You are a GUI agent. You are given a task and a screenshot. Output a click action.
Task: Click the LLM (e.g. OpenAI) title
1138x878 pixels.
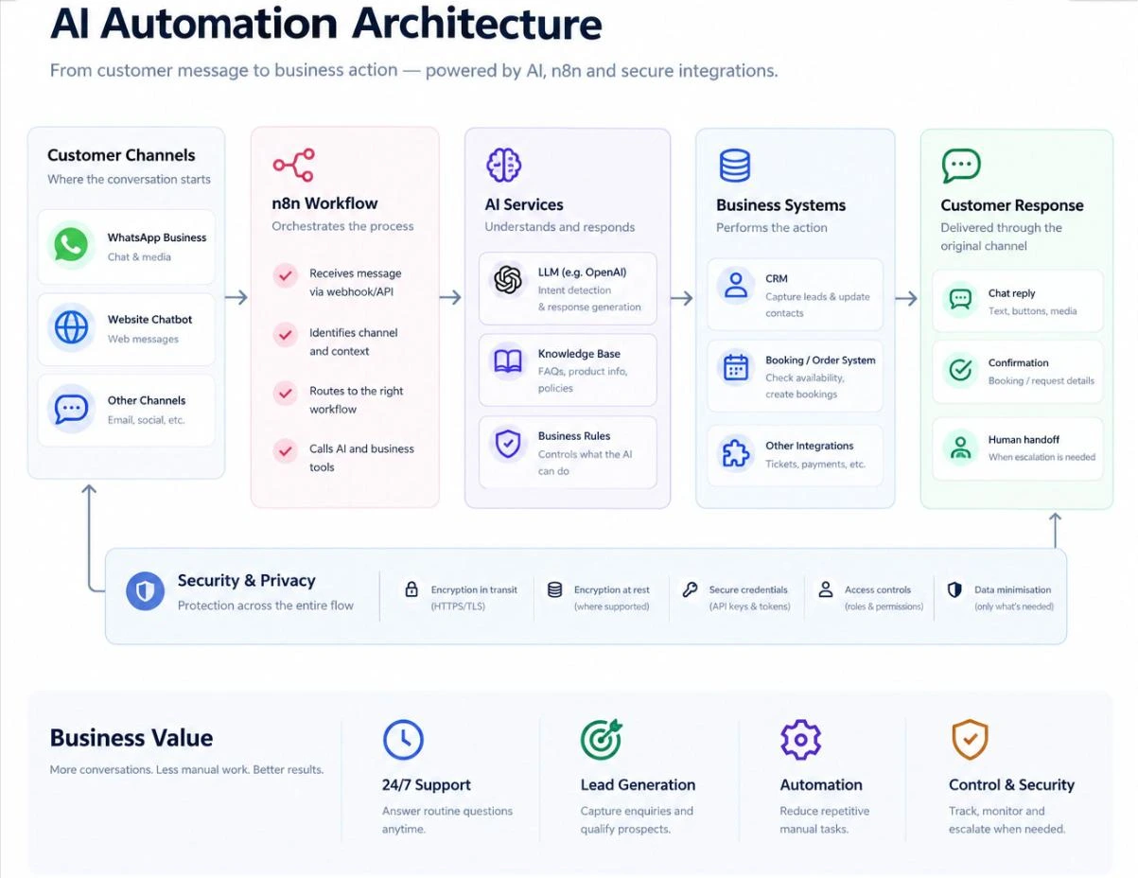[582, 272]
